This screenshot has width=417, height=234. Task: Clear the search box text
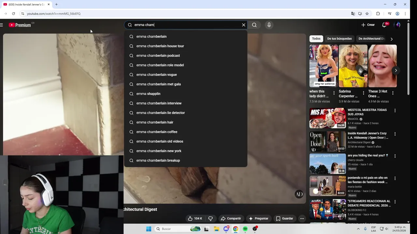[x=243, y=25]
